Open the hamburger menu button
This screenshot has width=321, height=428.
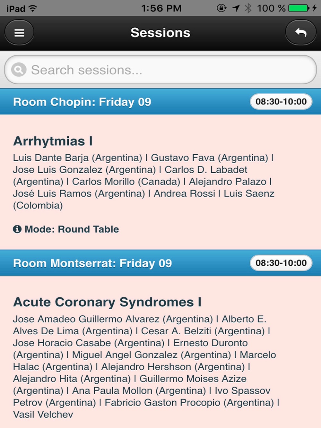point(19,33)
